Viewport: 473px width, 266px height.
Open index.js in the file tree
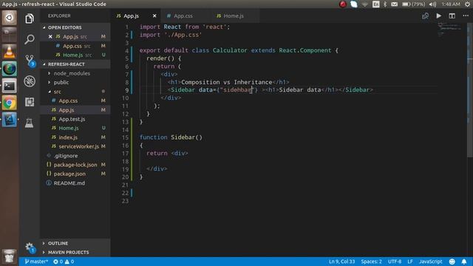pos(68,137)
